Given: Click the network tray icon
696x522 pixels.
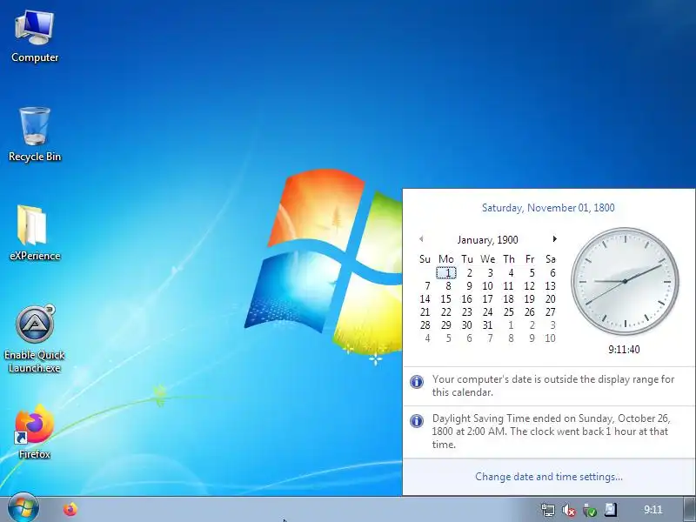Looking at the screenshot, I should click(548, 510).
